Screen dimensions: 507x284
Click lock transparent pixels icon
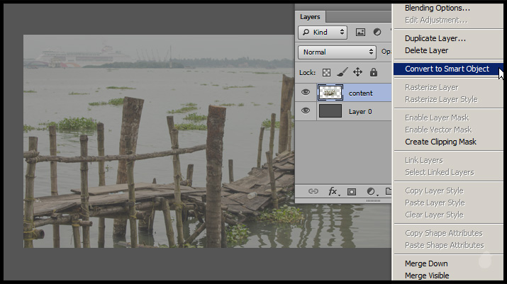[x=326, y=72]
